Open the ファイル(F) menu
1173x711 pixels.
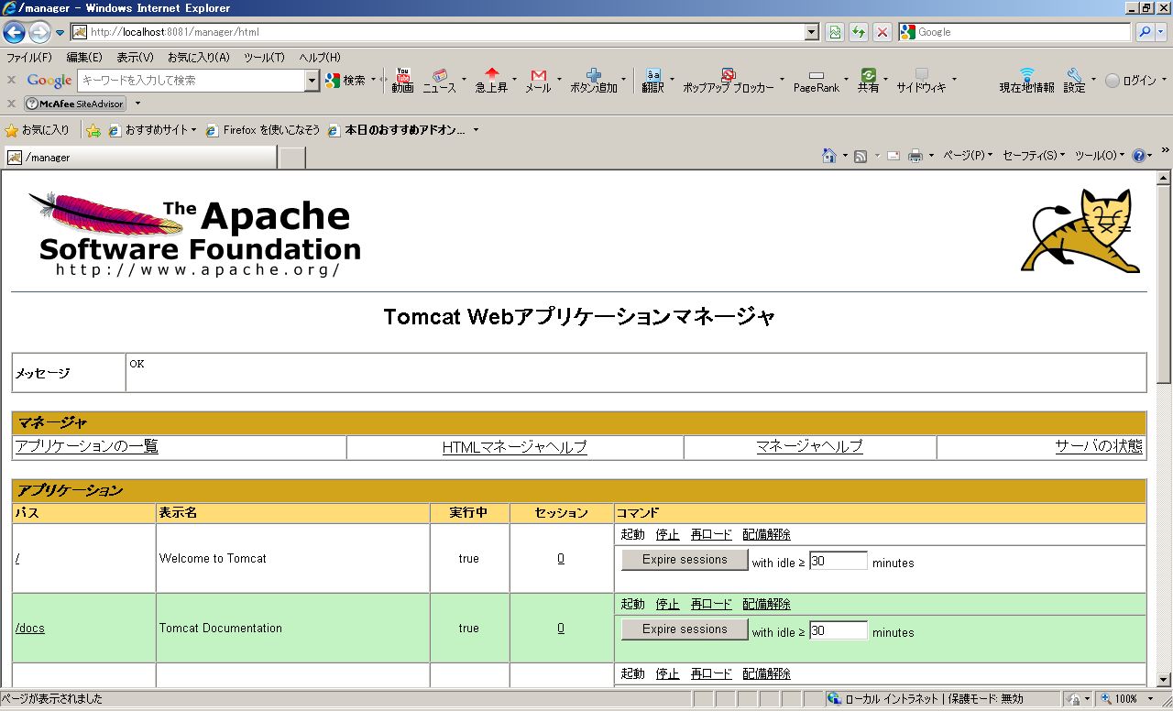tap(29, 57)
